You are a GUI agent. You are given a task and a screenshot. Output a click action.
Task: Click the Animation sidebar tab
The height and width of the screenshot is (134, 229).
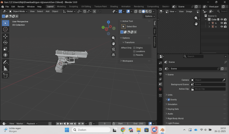pos(155,42)
